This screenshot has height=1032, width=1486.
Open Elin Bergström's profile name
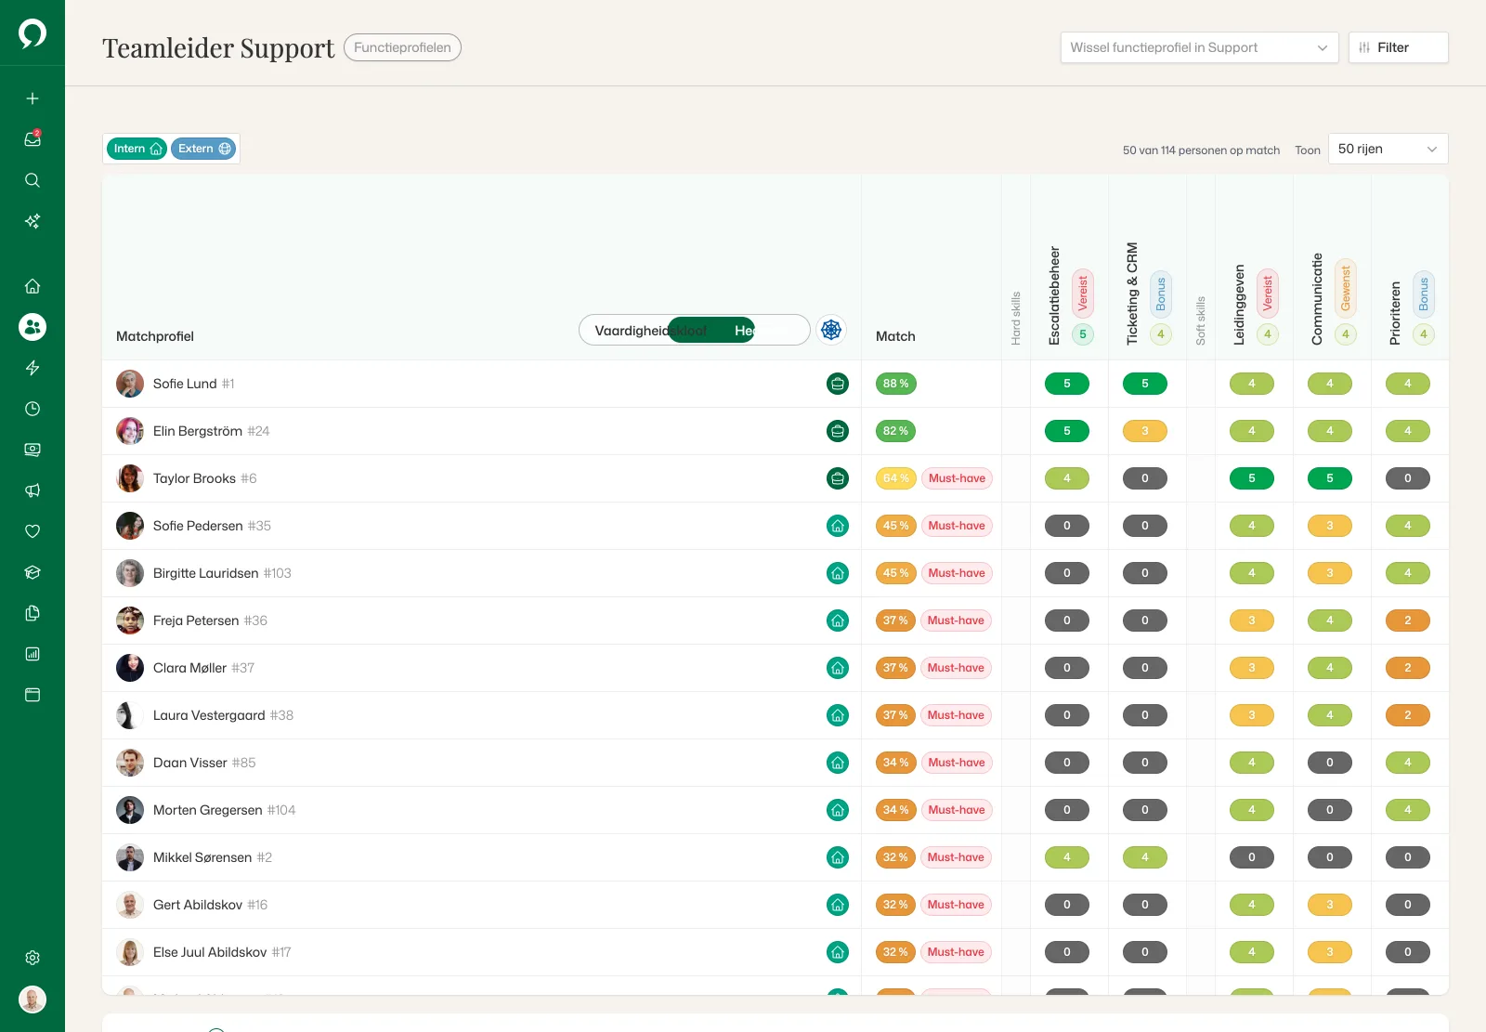(x=198, y=431)
